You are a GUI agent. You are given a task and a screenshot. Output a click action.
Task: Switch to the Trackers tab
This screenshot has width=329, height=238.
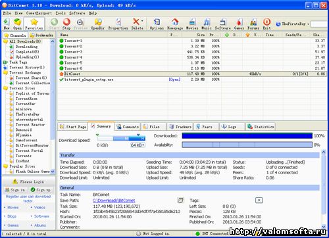(180, 127)
